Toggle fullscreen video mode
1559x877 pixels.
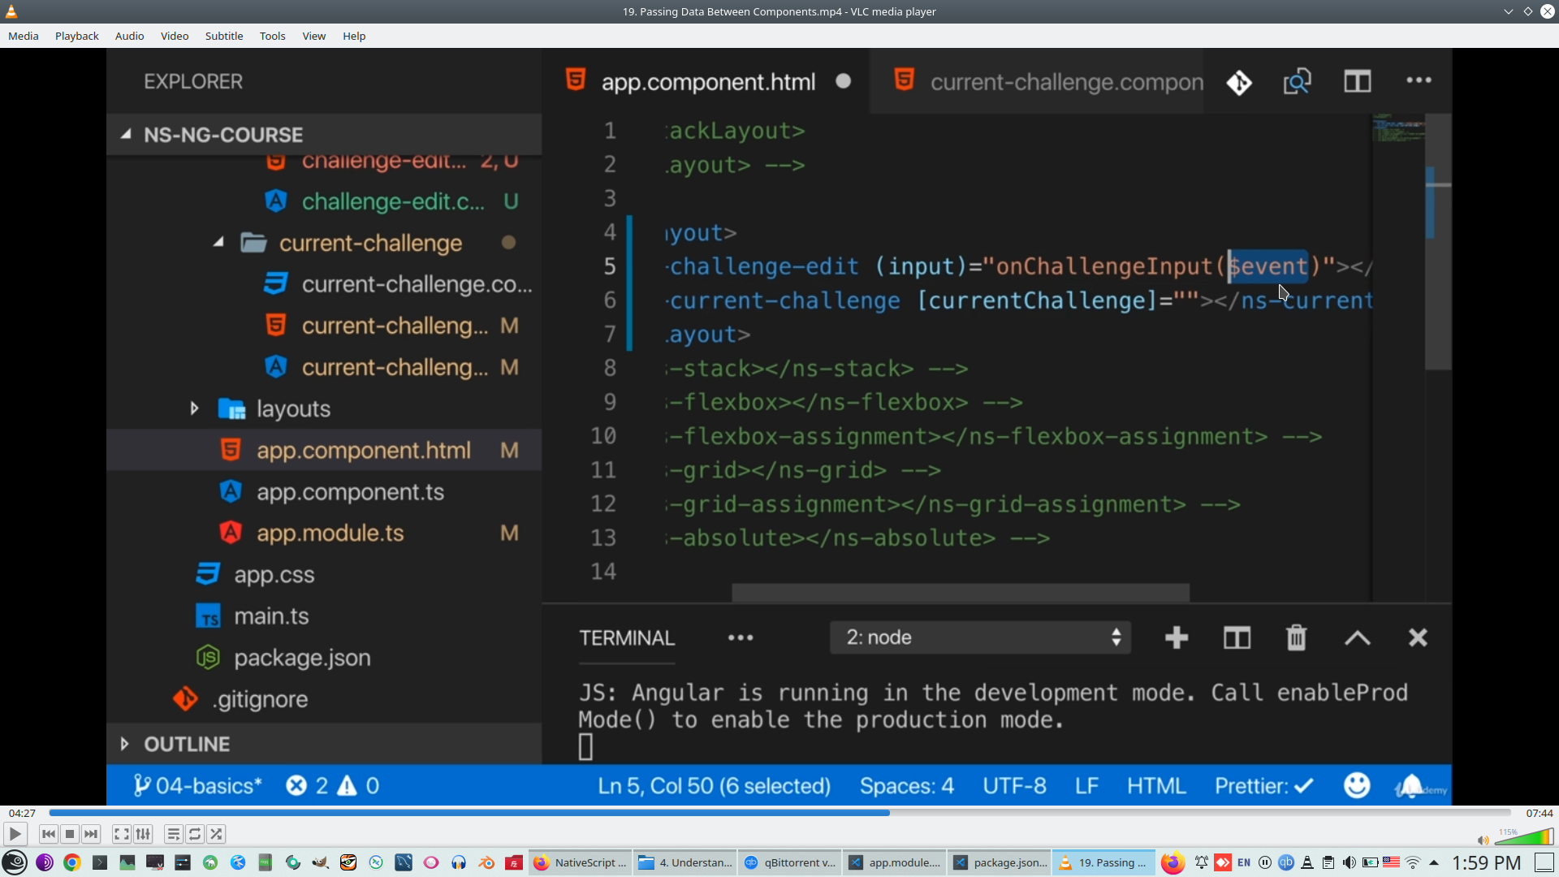click(x=121, y=834)
